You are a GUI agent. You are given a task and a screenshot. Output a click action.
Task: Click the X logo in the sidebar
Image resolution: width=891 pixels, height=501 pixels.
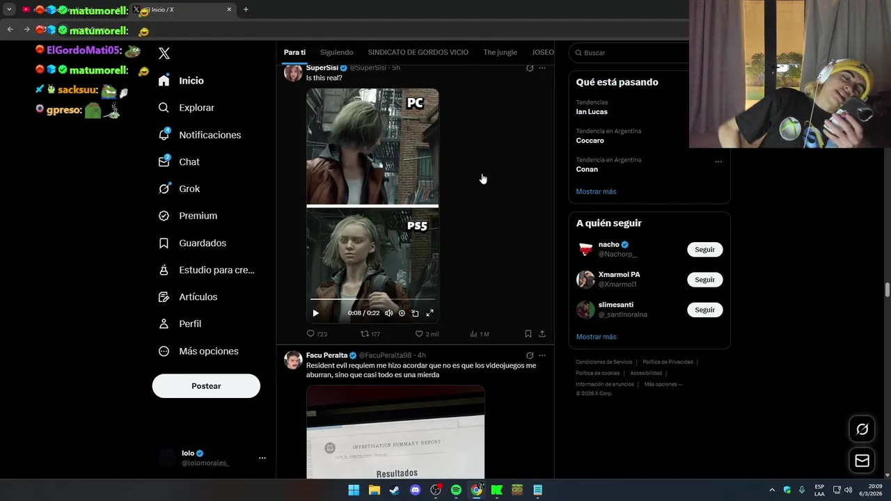click(x=164, y=54)
